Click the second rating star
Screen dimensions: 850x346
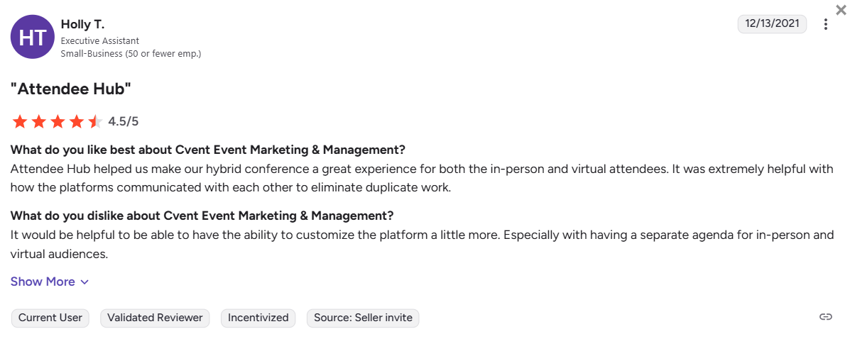click(x=38, y=121)
